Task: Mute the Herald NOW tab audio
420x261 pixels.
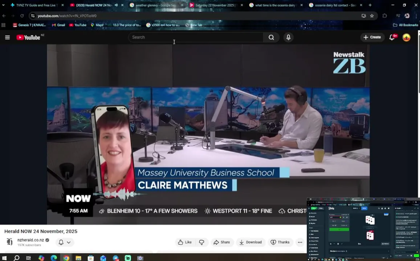Action: (116, 5)
